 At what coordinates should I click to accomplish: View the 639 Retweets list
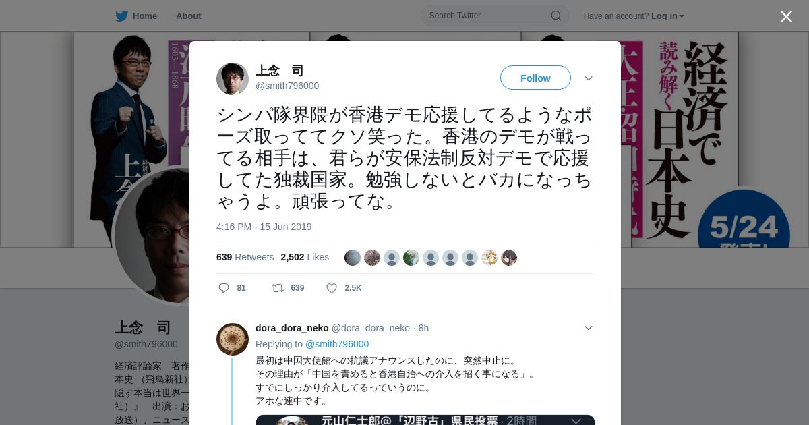click(x=245, y=257)
